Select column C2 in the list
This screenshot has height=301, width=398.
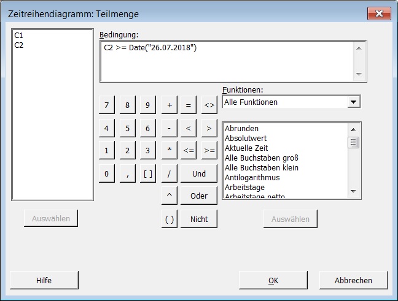(x=19, y=45)
